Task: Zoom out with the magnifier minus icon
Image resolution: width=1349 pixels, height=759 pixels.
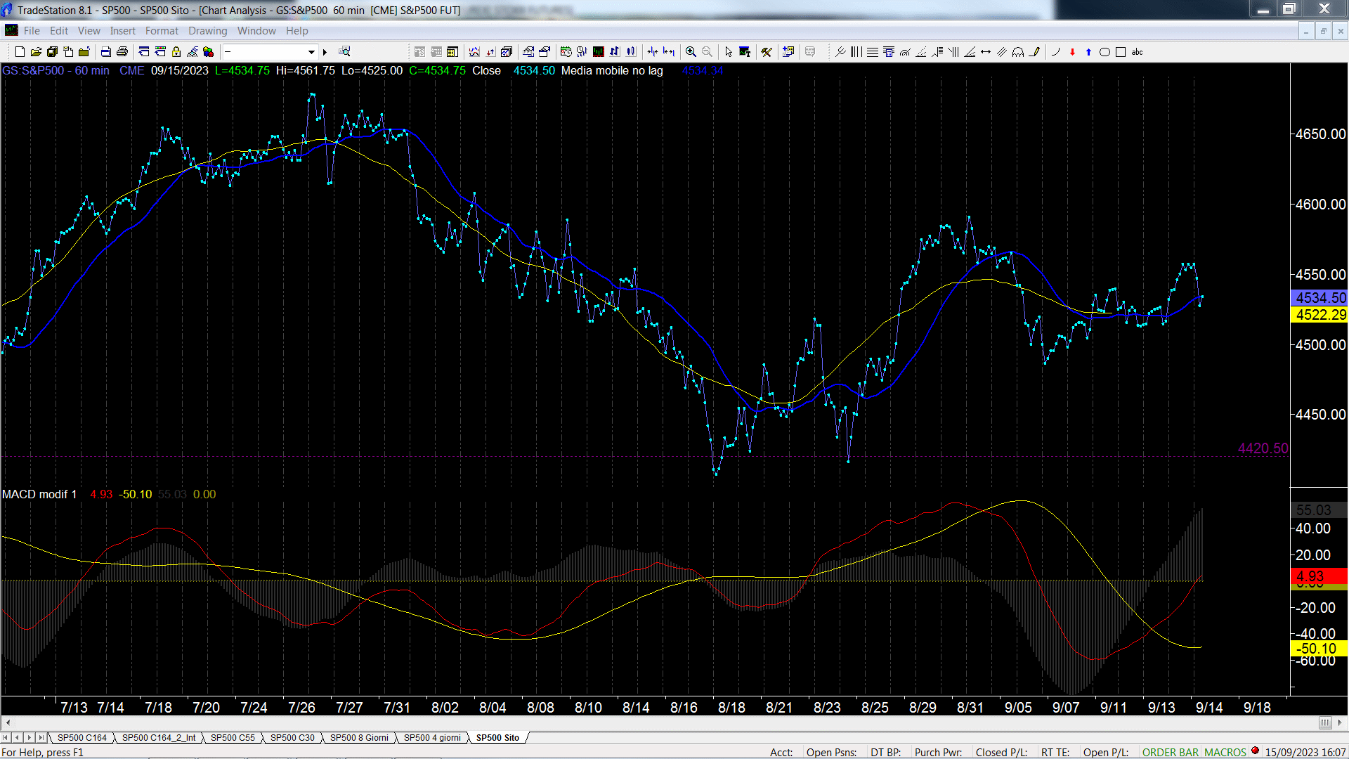Action: tap(707, 52)
